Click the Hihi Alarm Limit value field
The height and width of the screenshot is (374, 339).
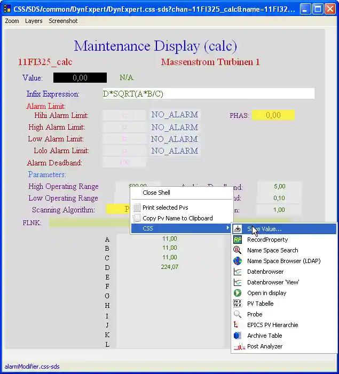(x=124, y=115)
